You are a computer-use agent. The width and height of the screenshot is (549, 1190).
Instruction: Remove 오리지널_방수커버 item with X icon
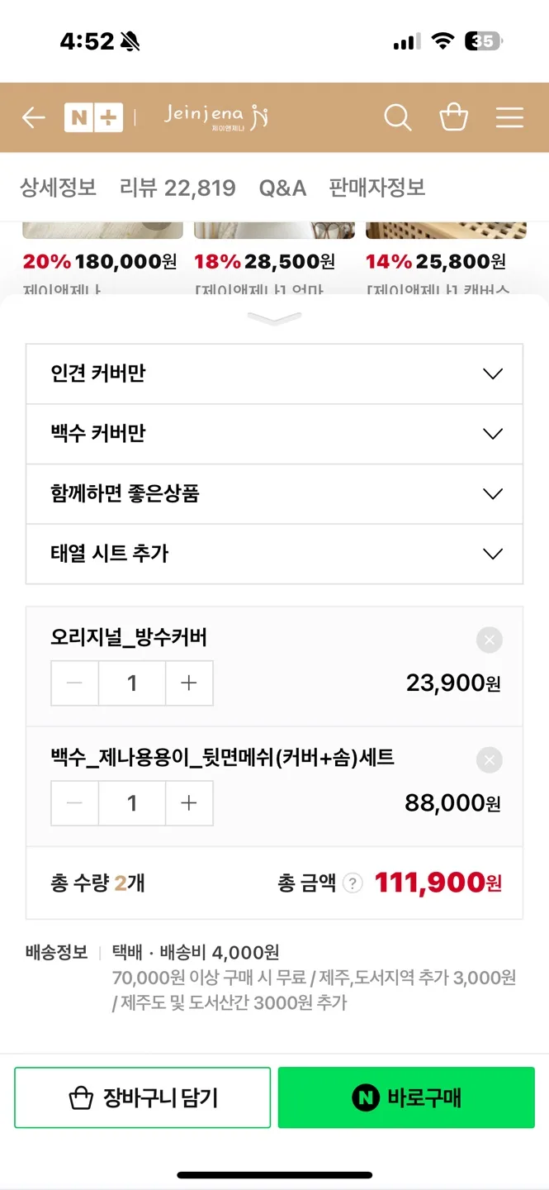coord(490,640)
